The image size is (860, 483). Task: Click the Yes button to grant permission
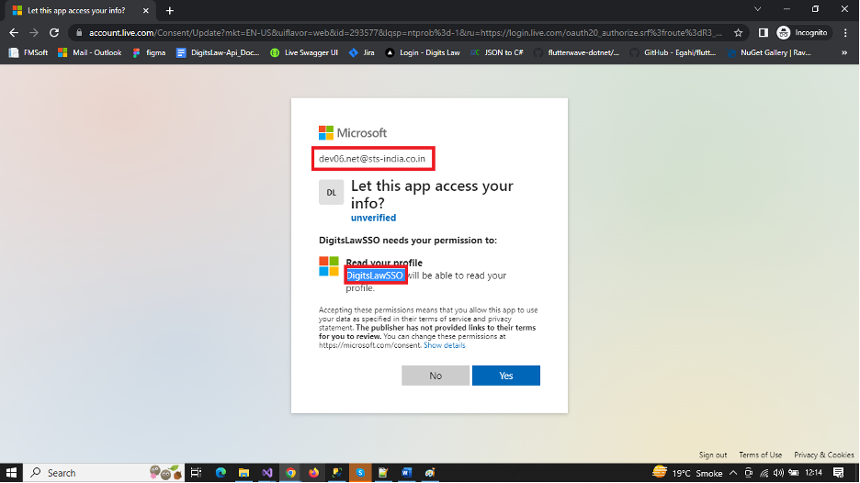505,376
